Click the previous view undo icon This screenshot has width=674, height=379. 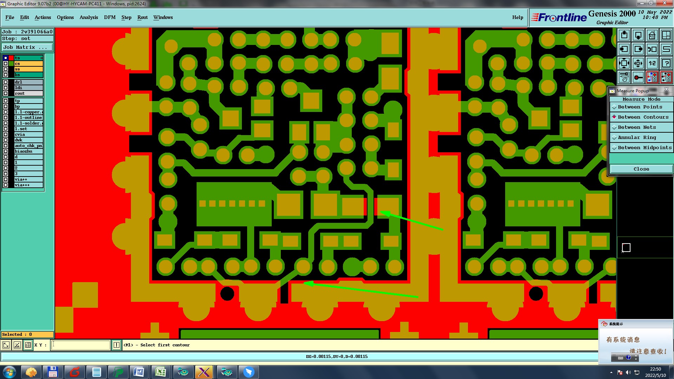[652, 49]
